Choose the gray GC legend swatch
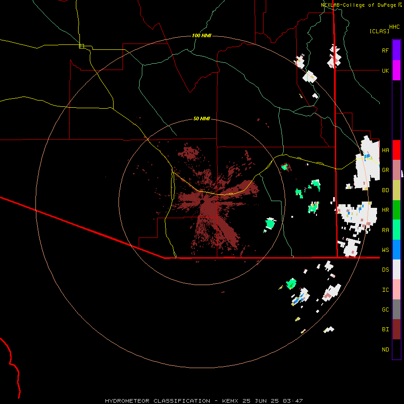This screenshot has height=404, width=404. pos(396,309)
